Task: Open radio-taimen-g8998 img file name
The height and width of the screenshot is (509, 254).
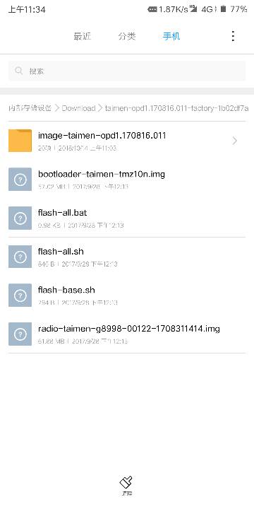Action: (129, 329)
